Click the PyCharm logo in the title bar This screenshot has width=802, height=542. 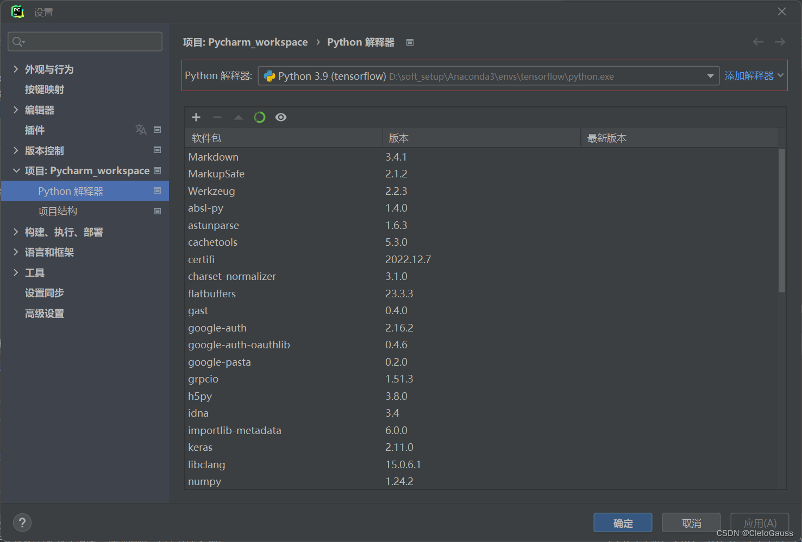[x=17, y=11]
